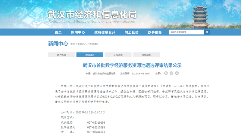Click the article title 武汉市首批数字经济服务资源池遴选评审结果公示

(x=132, y=65)
